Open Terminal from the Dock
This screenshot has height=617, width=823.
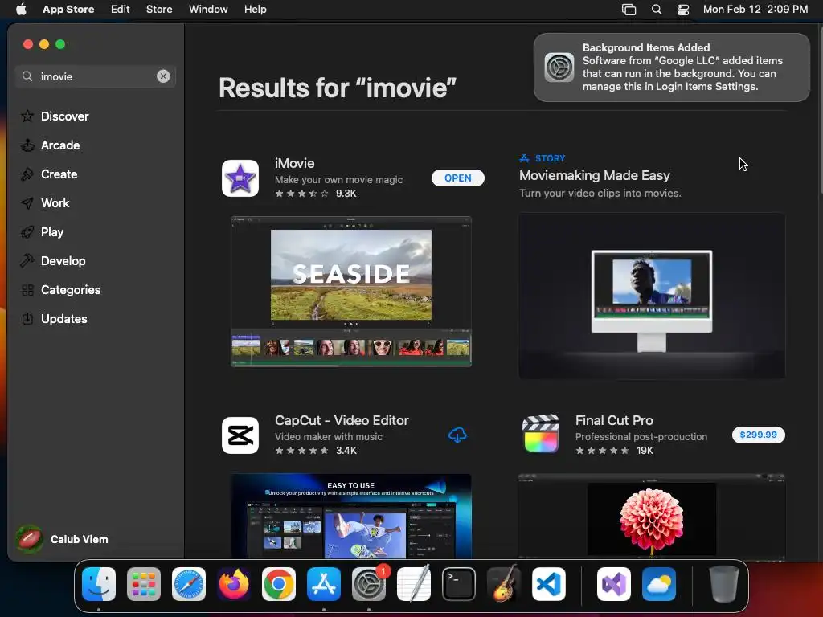pos(459,584)
